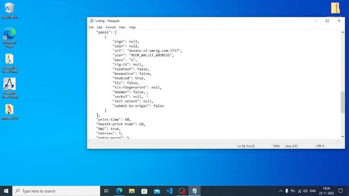Click the "nicehash": false line
Screen dimensions: 349x196
[x=131, y=69]
